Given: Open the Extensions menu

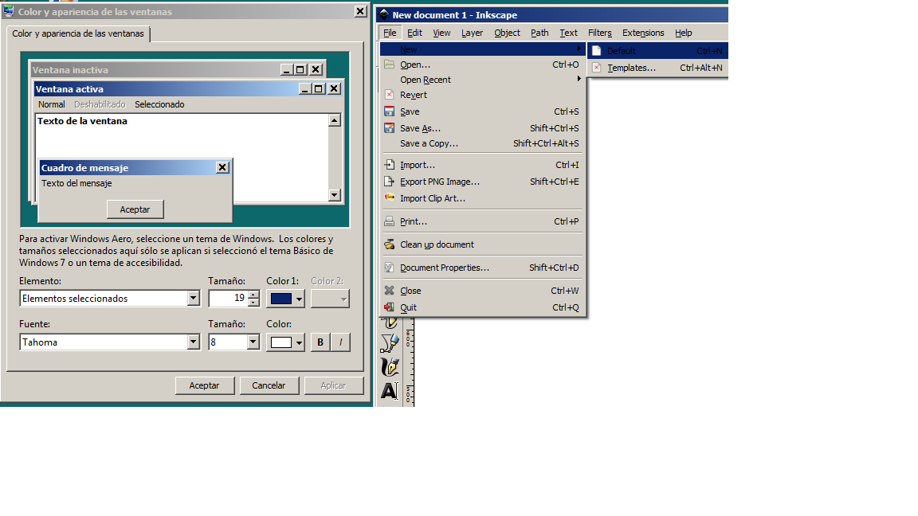Looking at the screenshot, I should [x=642, y=33].
